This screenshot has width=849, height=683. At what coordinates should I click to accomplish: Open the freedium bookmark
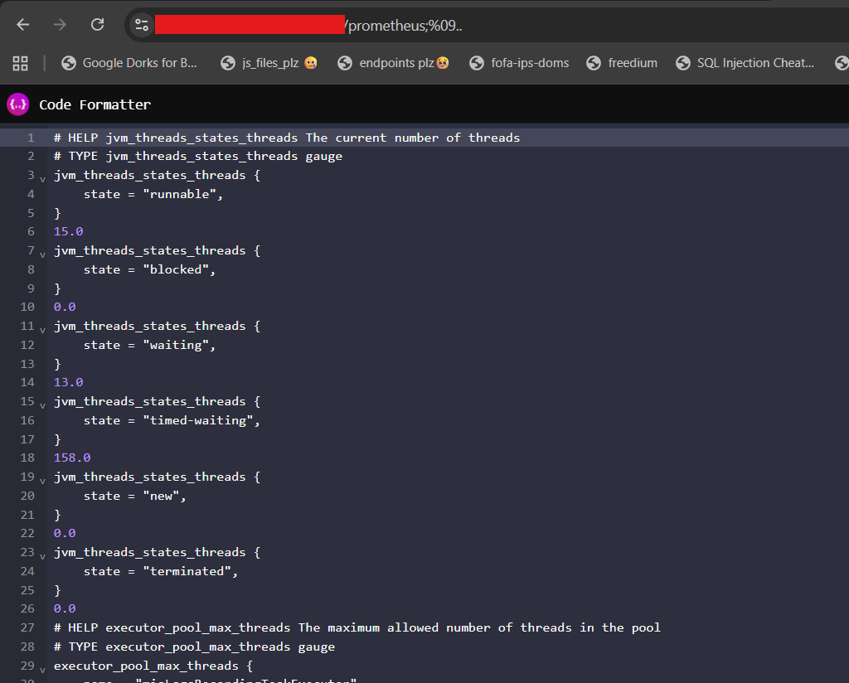(x=622, y=63)
